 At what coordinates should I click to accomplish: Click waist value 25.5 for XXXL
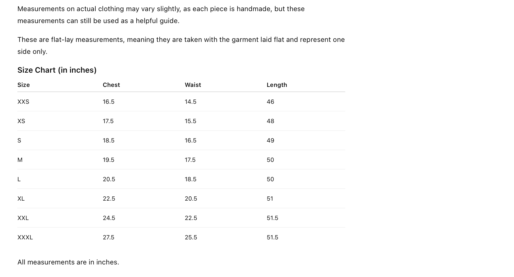(191, 237)
